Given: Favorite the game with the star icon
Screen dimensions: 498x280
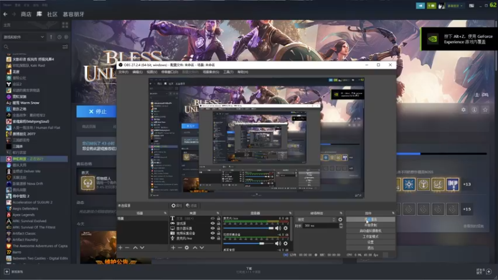Looking at the screenshot, I should [x=485, y=110].
